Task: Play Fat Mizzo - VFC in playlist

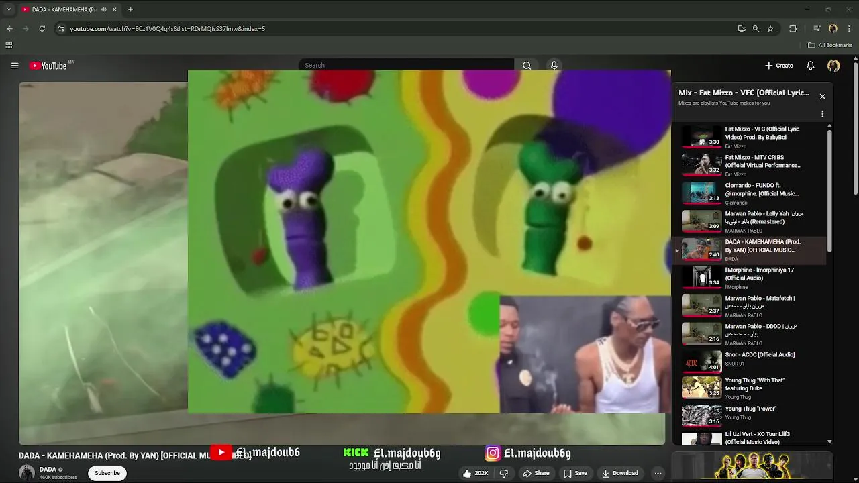Action: [750, 136]
